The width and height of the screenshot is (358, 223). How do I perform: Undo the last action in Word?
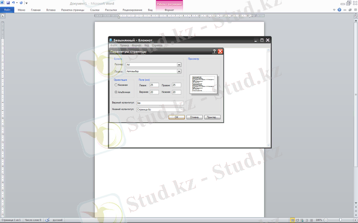coord(13,3)
